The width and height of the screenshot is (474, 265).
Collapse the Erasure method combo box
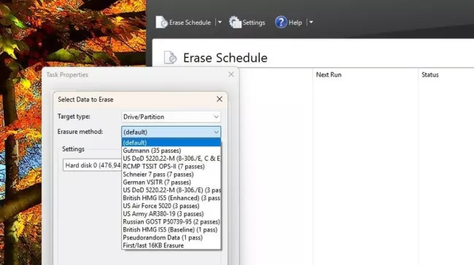click(171, 132)
